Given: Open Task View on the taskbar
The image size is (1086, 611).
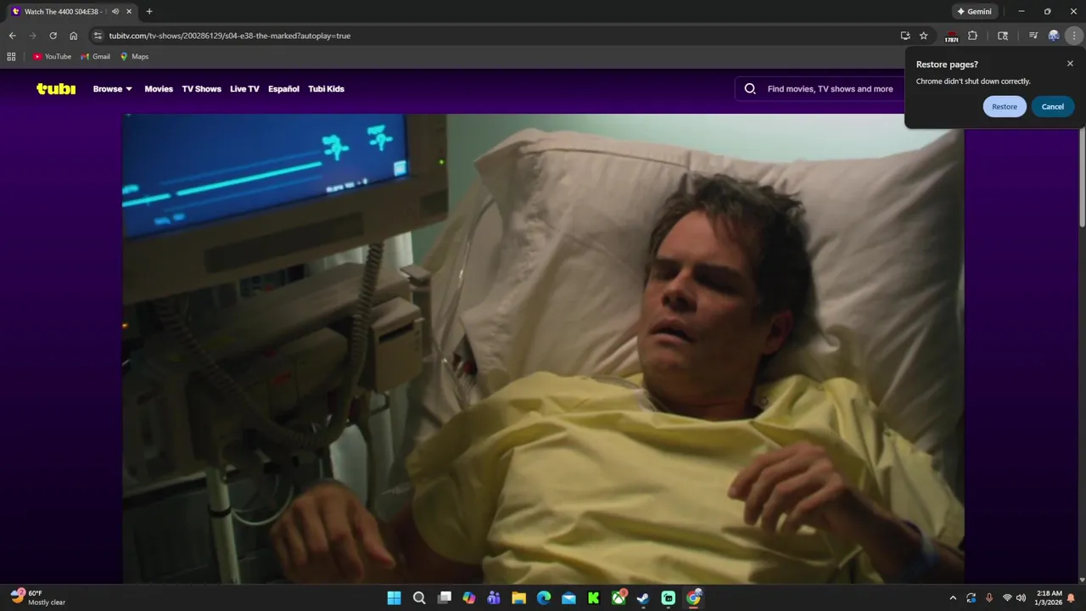Looking at the screenshot, I should (444, 598).
